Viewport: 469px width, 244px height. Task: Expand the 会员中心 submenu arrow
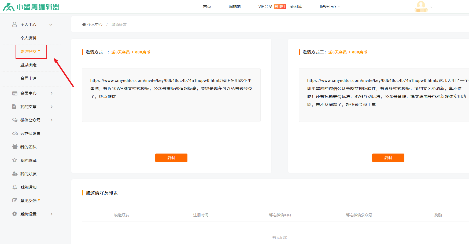(x=51, y=93)
